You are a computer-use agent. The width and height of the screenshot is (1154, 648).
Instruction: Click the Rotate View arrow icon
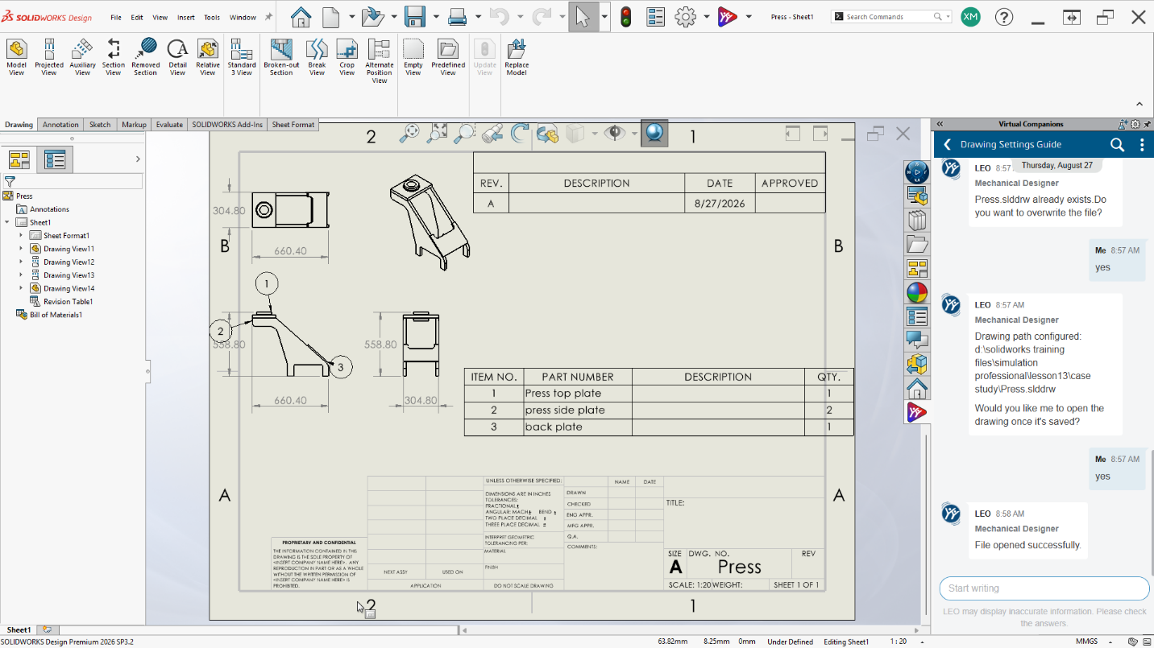(520, 133)
